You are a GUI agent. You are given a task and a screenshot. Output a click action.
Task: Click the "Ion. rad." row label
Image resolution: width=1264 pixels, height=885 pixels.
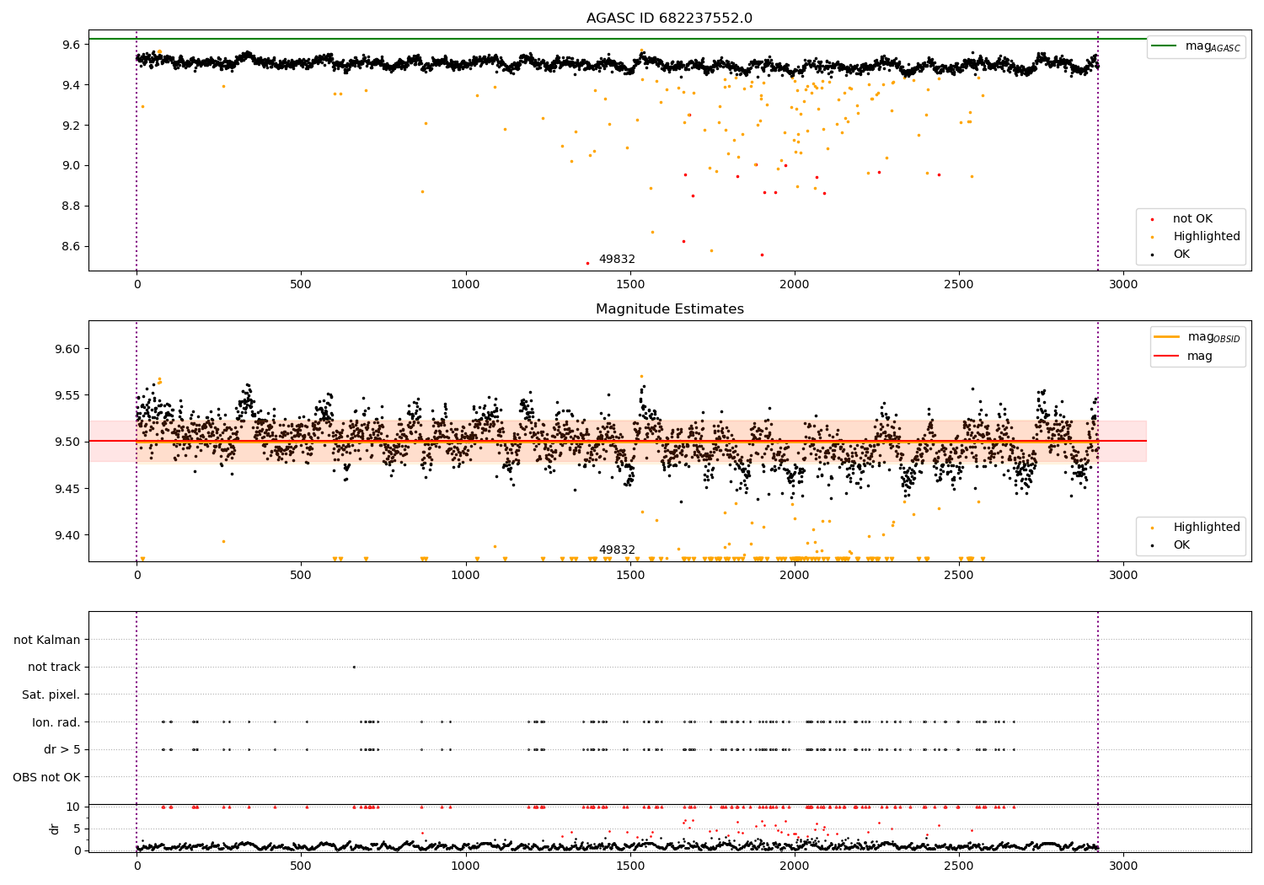(x=56, y=722)
